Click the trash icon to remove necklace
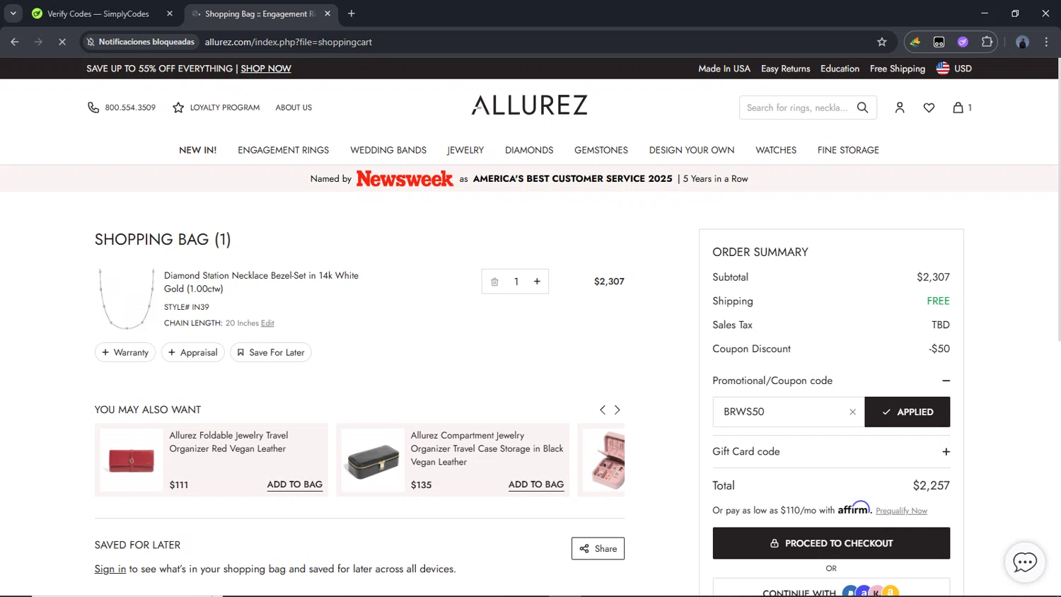The image size is (1061, 597). click(494, 282)
